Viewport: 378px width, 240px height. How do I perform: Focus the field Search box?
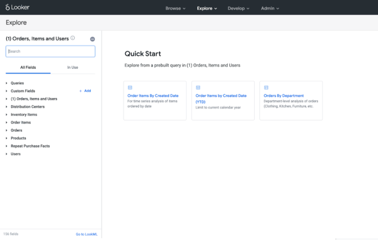click(51, 51)
